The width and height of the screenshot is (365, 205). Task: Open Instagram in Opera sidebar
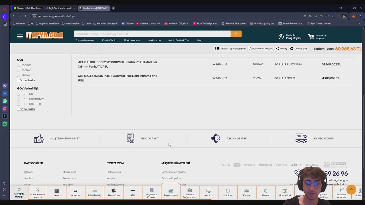coord(5,109)
